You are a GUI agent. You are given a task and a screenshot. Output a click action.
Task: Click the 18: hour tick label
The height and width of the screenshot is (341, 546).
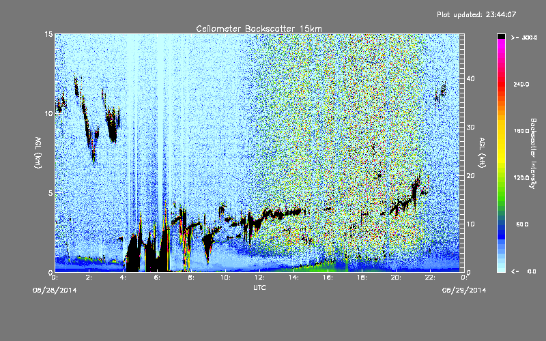click(362, 278)
